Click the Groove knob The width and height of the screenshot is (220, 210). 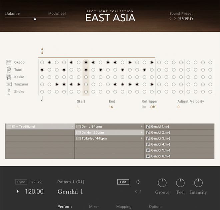tap(162, 183)
